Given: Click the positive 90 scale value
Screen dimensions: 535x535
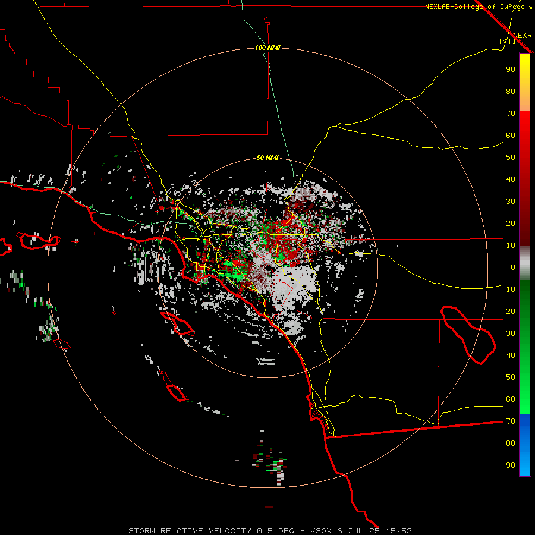Looking at the screenshot, I should (x=511, y=70).
